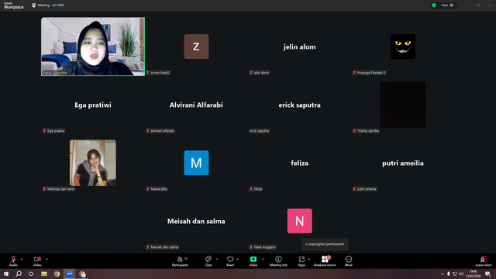The image size is (496, 279).
Task: Expand apps arrow next to Apps
Action: (x=308, y=259)
